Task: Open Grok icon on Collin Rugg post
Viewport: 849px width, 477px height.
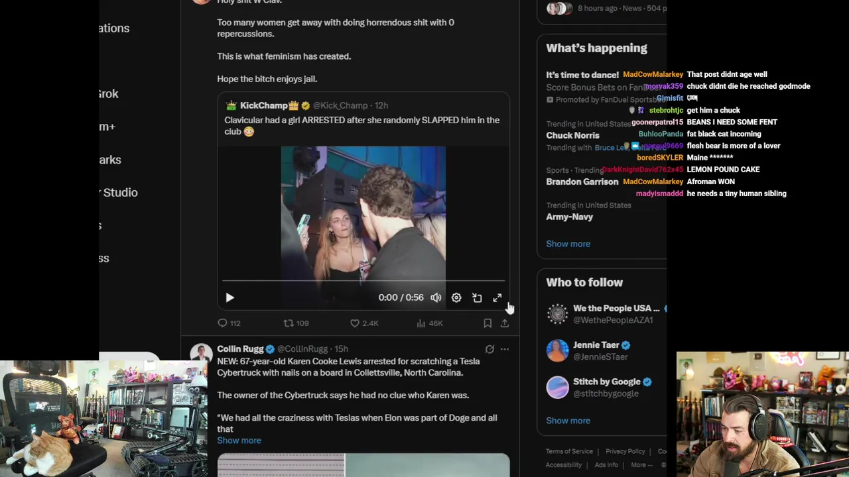Action: pos(490,349)
